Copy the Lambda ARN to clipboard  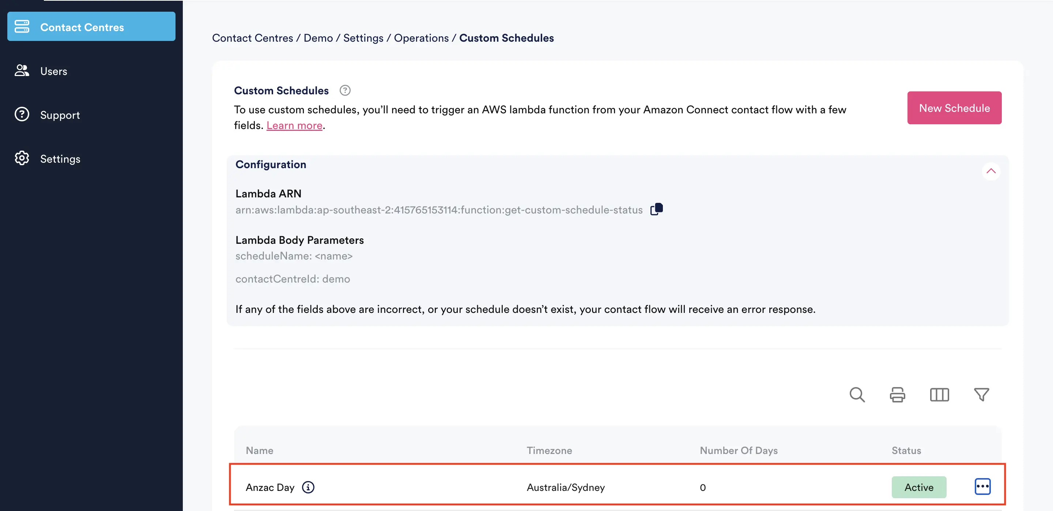coord(657,209)
